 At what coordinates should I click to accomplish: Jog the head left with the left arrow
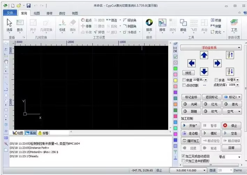click(x=192, y=63)
